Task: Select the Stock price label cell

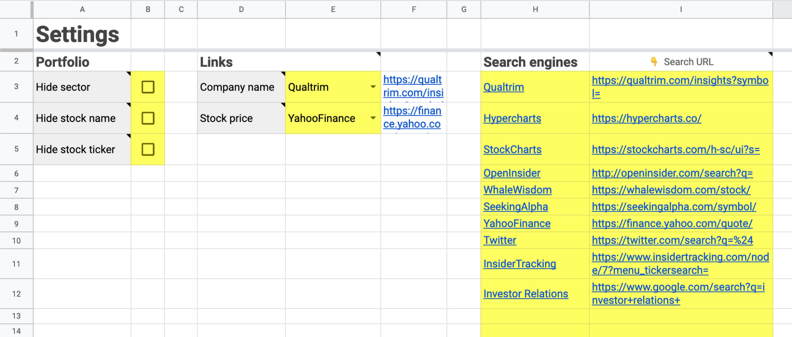Action: click(241, 118)
